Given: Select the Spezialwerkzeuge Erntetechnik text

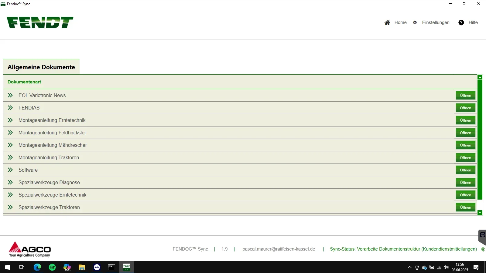Looking at the screenshot, I should 52,195.
